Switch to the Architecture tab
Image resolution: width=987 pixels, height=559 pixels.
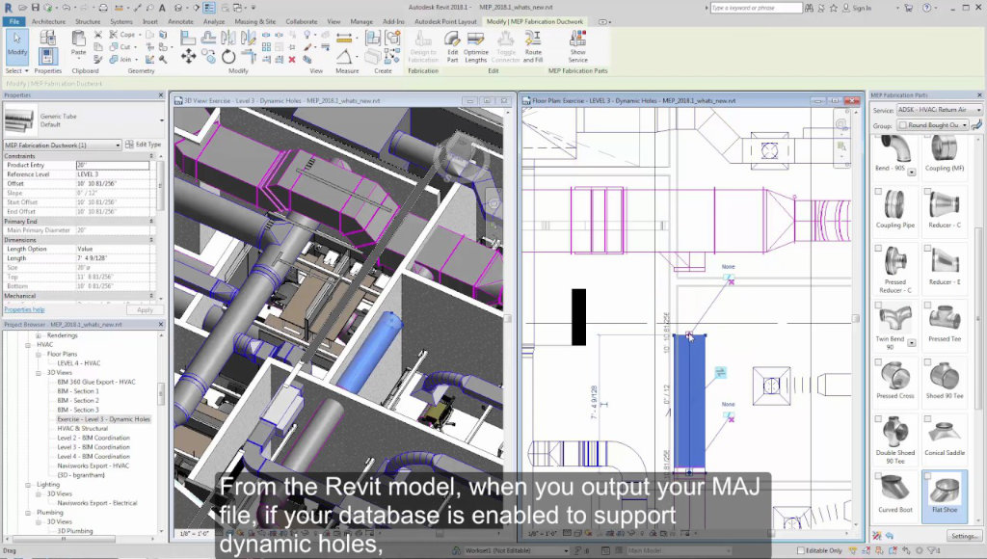coord(48,21)
